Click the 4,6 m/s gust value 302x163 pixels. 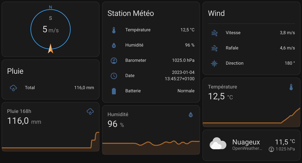[287, 48]
